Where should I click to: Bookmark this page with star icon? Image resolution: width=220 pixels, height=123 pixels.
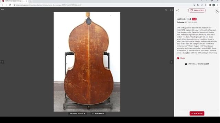click(206, 5)
